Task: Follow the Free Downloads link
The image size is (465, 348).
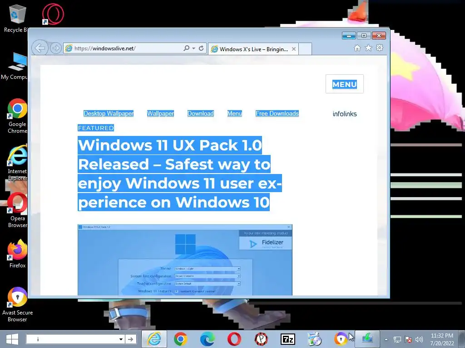Action: (277, 113)
